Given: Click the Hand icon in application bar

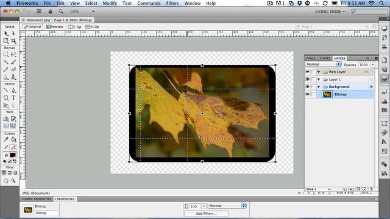Looking at the screenshot, I should pos(50,12).
